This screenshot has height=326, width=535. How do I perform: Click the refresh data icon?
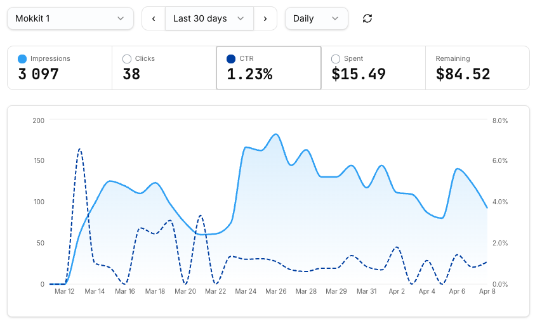(x=367, y=18)
